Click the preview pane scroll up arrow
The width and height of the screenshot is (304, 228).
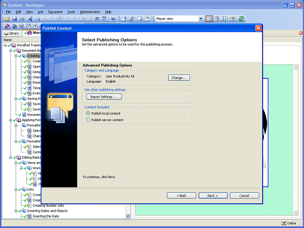(295, 67)
